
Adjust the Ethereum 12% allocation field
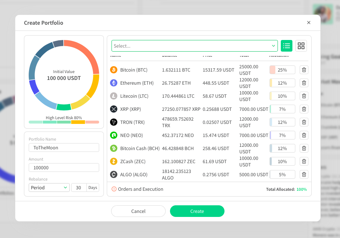click(282, 83)
